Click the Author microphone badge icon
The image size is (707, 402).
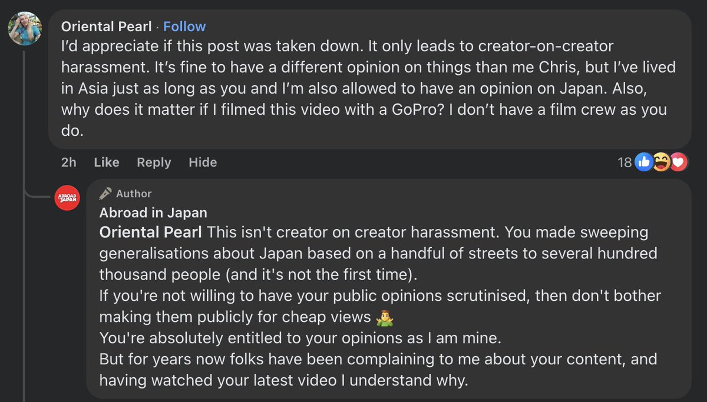click(105, 194)
